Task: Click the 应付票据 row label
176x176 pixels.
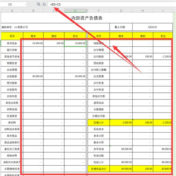Action: [99, 50]
